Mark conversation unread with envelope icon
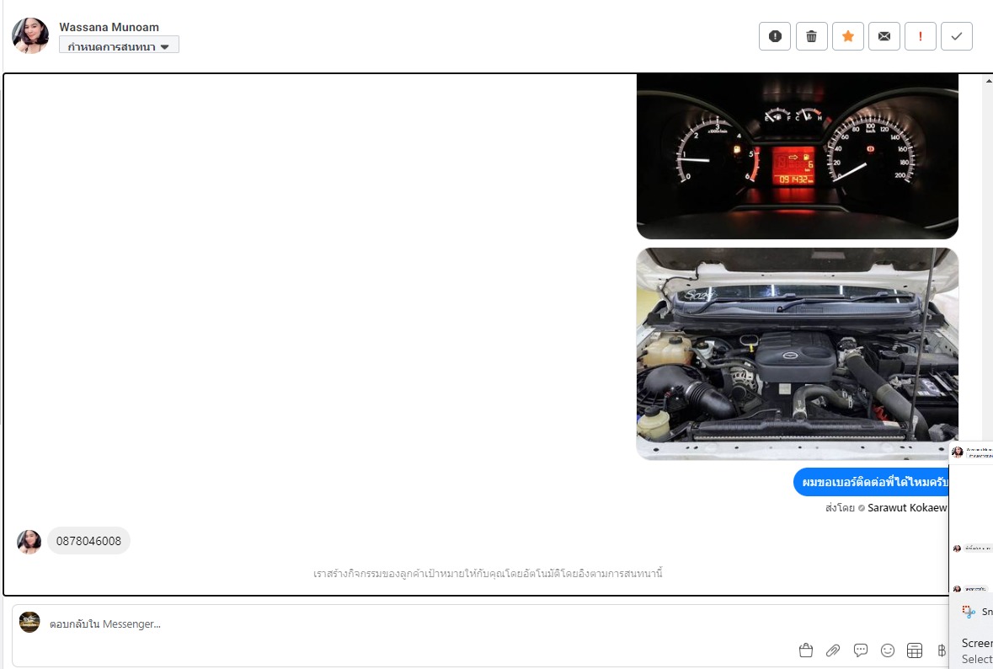Viewport: 993px width, 669px height. coord(884,36)
